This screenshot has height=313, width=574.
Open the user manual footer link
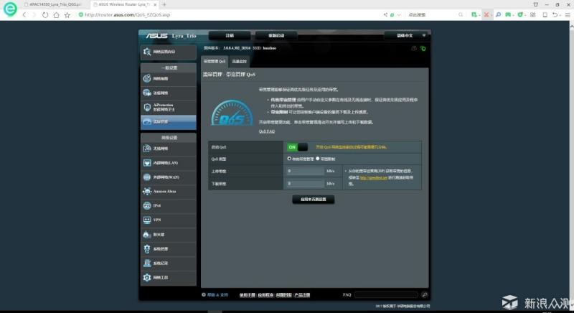point(247,295)
